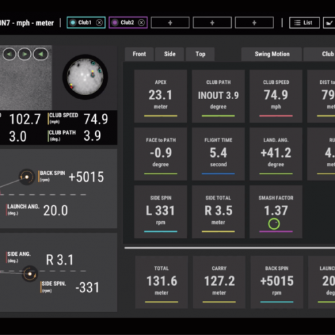Select the BACK SPIN +5015 rpm tile
Screen dimensions: 335x335
[x=277, y=282]
